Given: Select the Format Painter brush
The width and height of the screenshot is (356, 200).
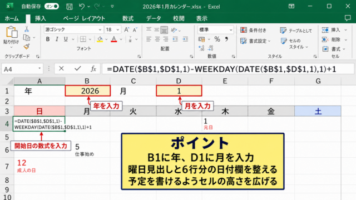Looking at the screenshot, I should tap(27, 47).
